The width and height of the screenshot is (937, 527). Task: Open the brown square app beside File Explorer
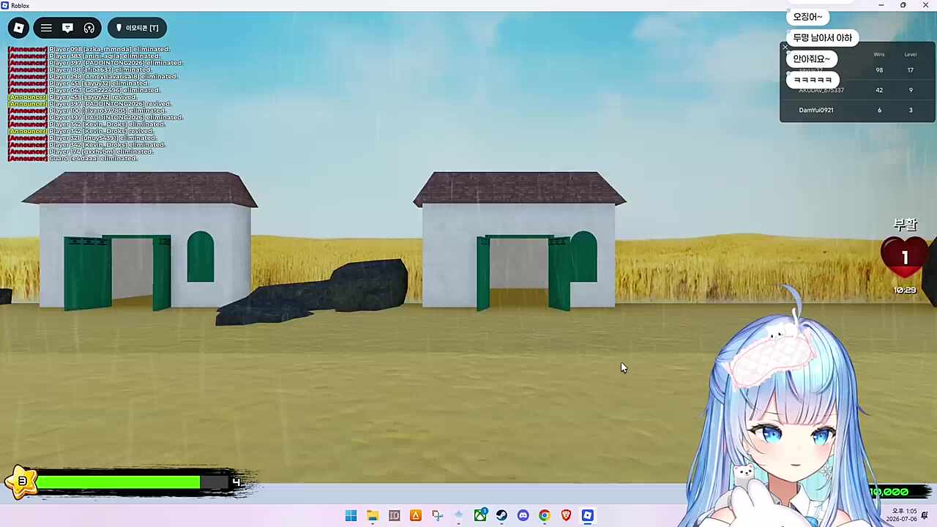(394, 515)
